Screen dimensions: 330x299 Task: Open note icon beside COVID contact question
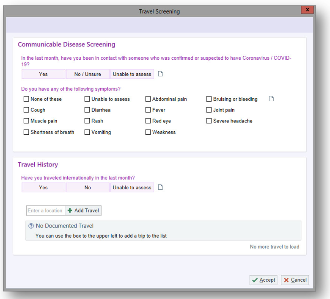160,74
